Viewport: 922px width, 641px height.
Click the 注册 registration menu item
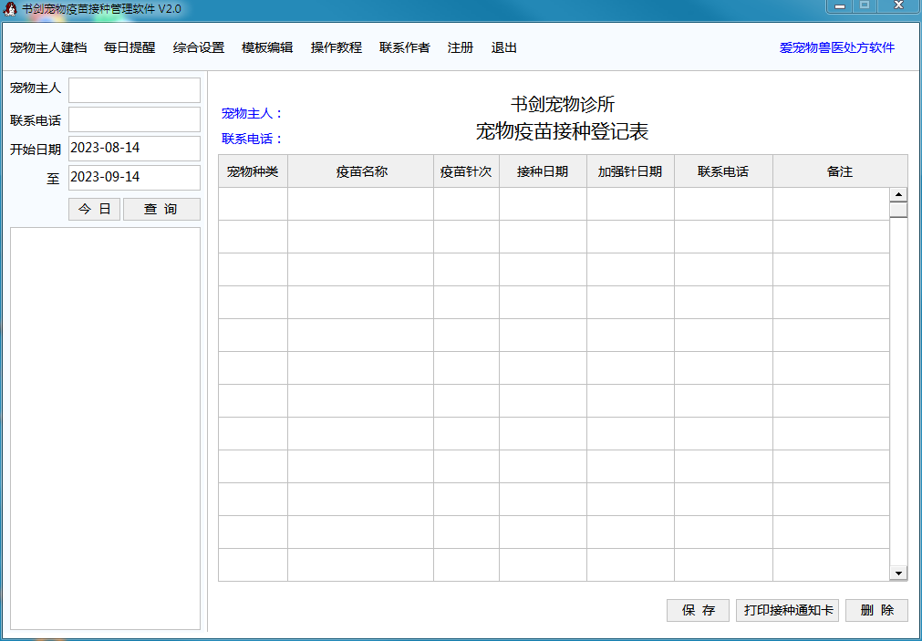tap(460, 47)
